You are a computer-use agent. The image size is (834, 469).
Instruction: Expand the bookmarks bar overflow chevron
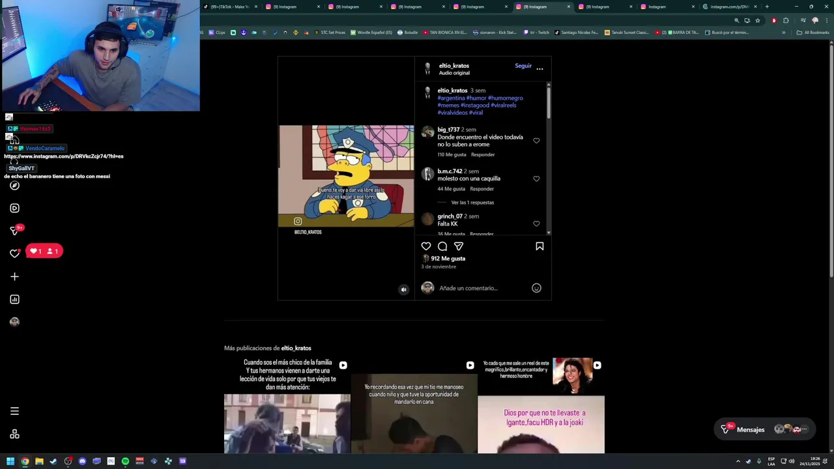pyautogui.click(x=784, y=33)
